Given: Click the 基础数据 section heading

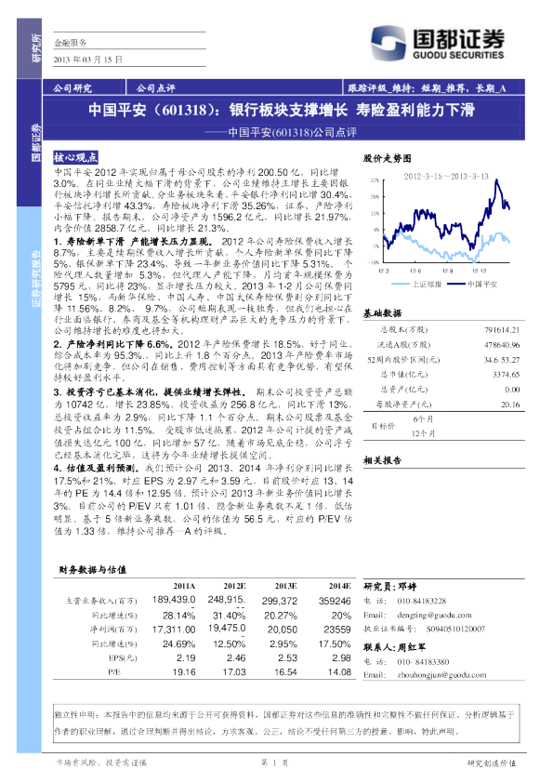Looking at the screenshot, I should 382,313.
